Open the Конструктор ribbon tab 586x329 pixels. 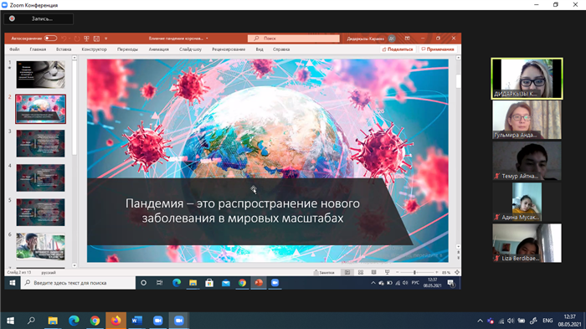tap(94, 49)
